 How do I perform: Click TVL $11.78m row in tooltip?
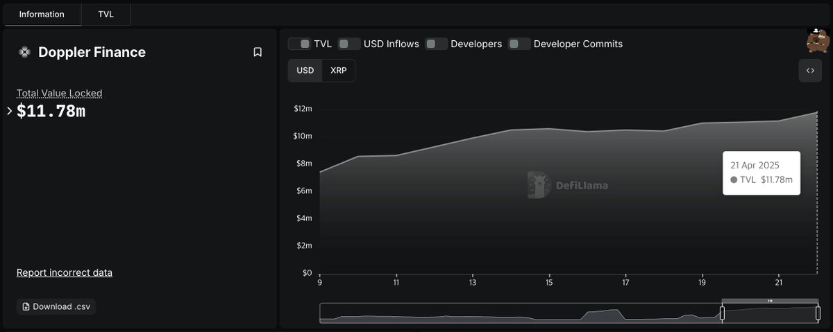(762, 180)
